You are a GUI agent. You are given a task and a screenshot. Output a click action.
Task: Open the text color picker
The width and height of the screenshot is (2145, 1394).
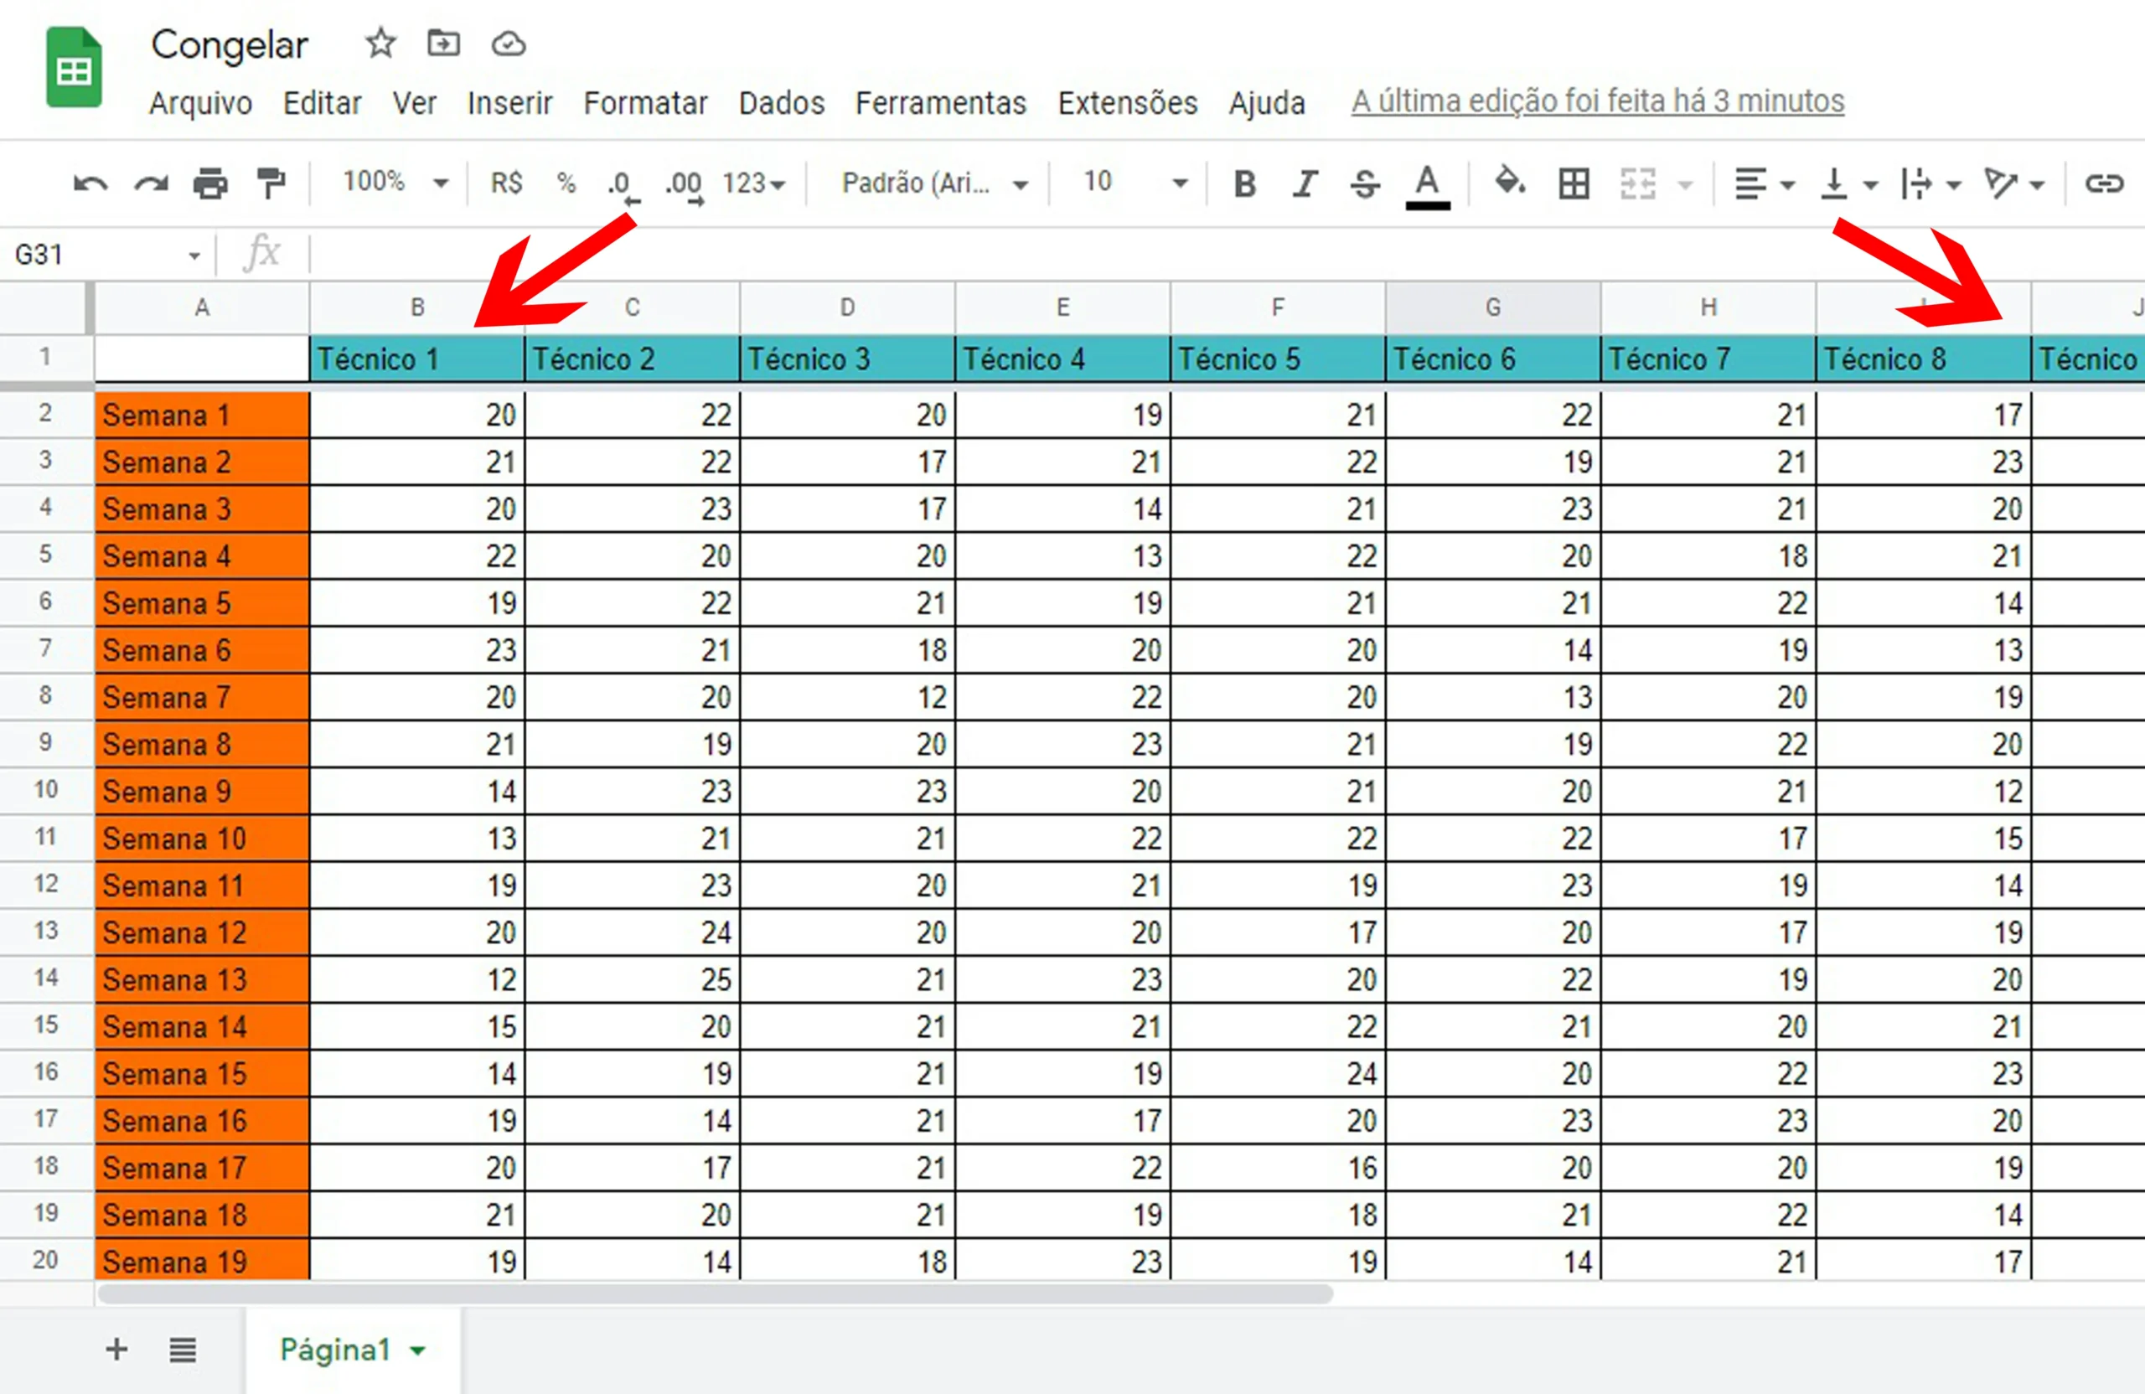[x=1428, y=187]
